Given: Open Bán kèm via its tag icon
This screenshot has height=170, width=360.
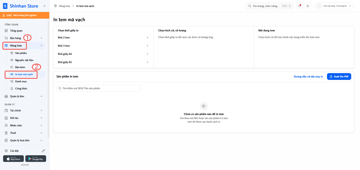Looking at the screenshot, I should click(12, 67).
